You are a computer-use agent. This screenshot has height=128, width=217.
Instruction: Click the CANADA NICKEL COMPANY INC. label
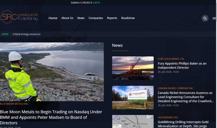click(176, 88)
